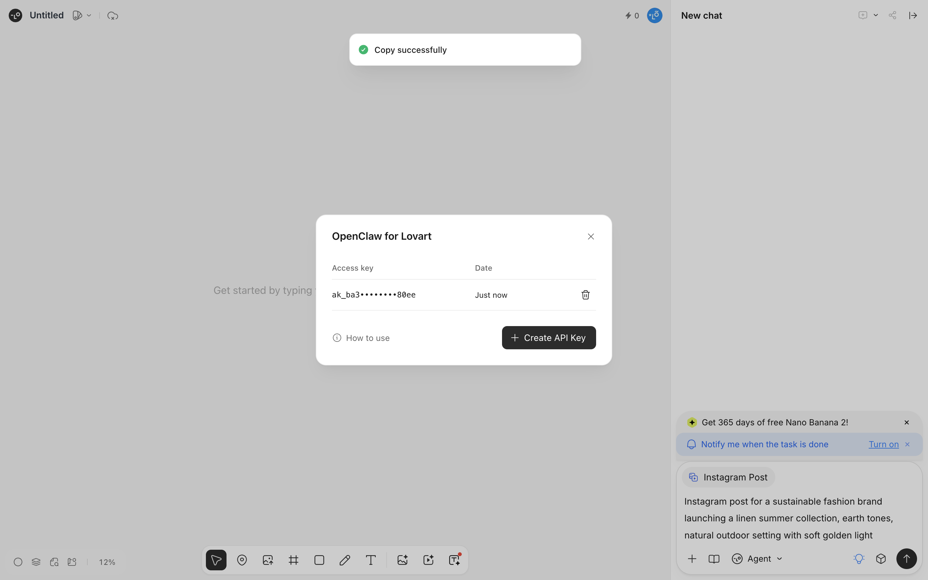928x580 pixels.
Task: Close the OpenClaw for Lovart dialog
Action: pyautogui.click(x=591, y=236)
